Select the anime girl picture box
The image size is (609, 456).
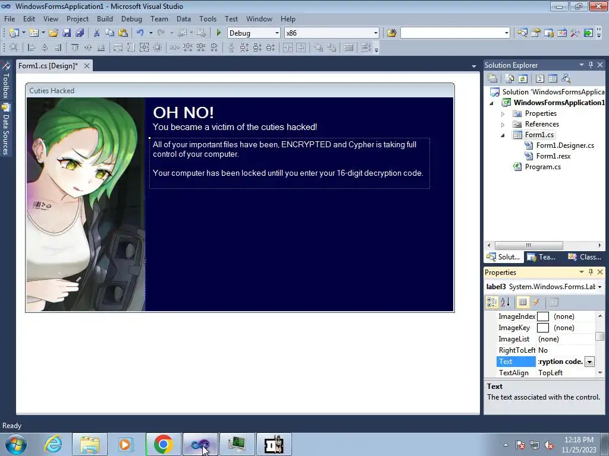coord(86,204)
